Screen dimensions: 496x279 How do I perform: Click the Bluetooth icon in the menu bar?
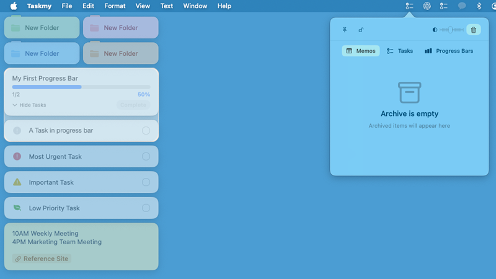pos(479,6)
